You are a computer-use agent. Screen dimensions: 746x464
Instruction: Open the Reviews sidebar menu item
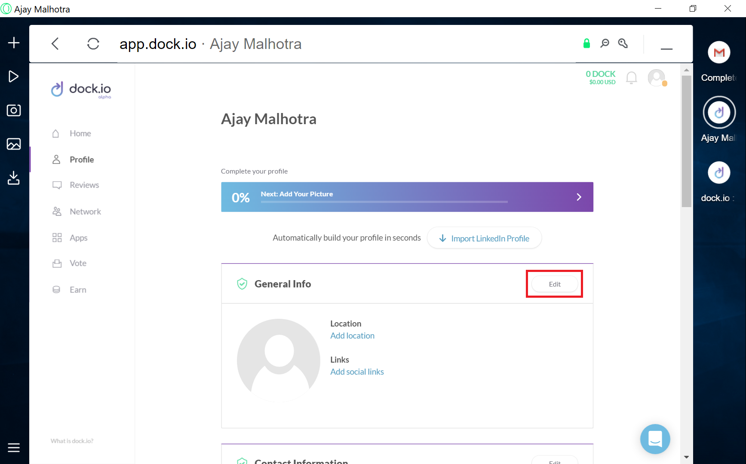84,185
